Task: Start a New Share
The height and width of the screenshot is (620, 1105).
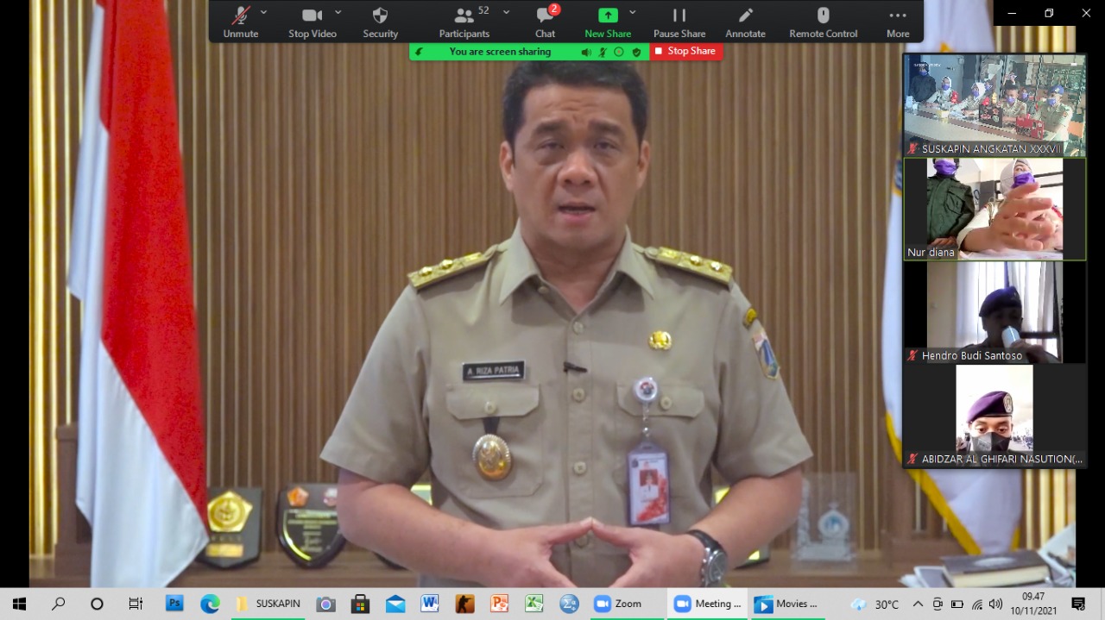Action: (608, 22)
